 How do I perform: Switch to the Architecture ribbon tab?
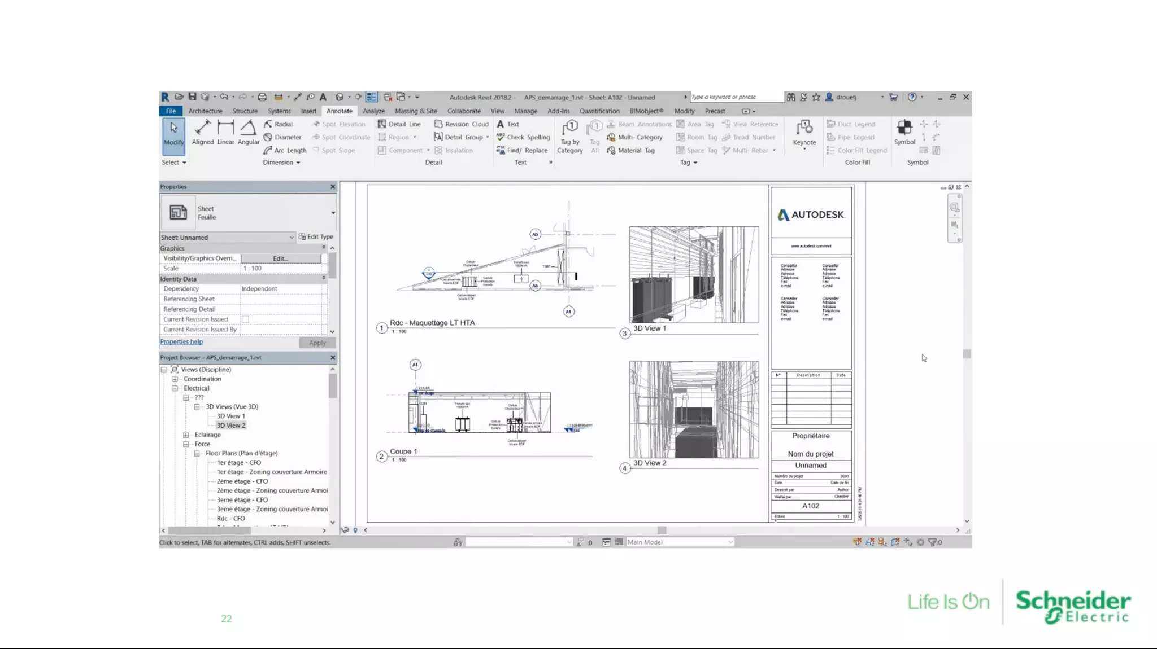click(x=205, y=111)
